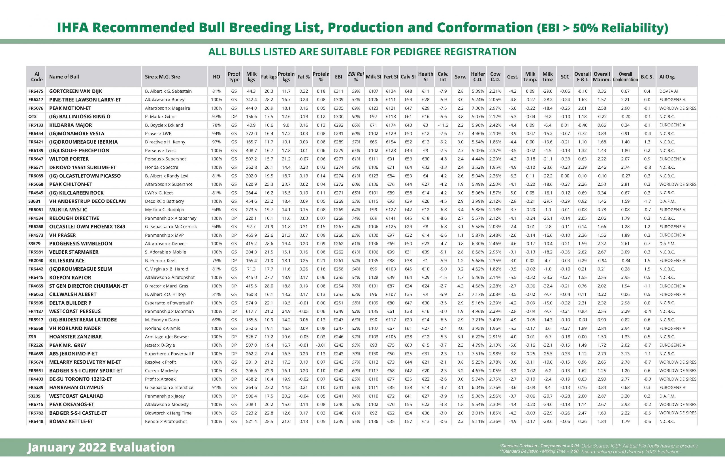This screenshot has height=464, width=725.
Task: Select bull name (IG) OLCASTLETOWN PICASSO
Action: point(85,176)
